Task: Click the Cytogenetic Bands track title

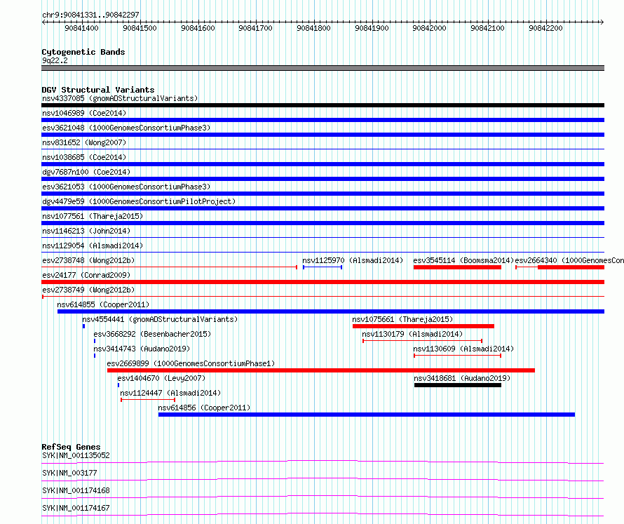Action: (83, 52)
